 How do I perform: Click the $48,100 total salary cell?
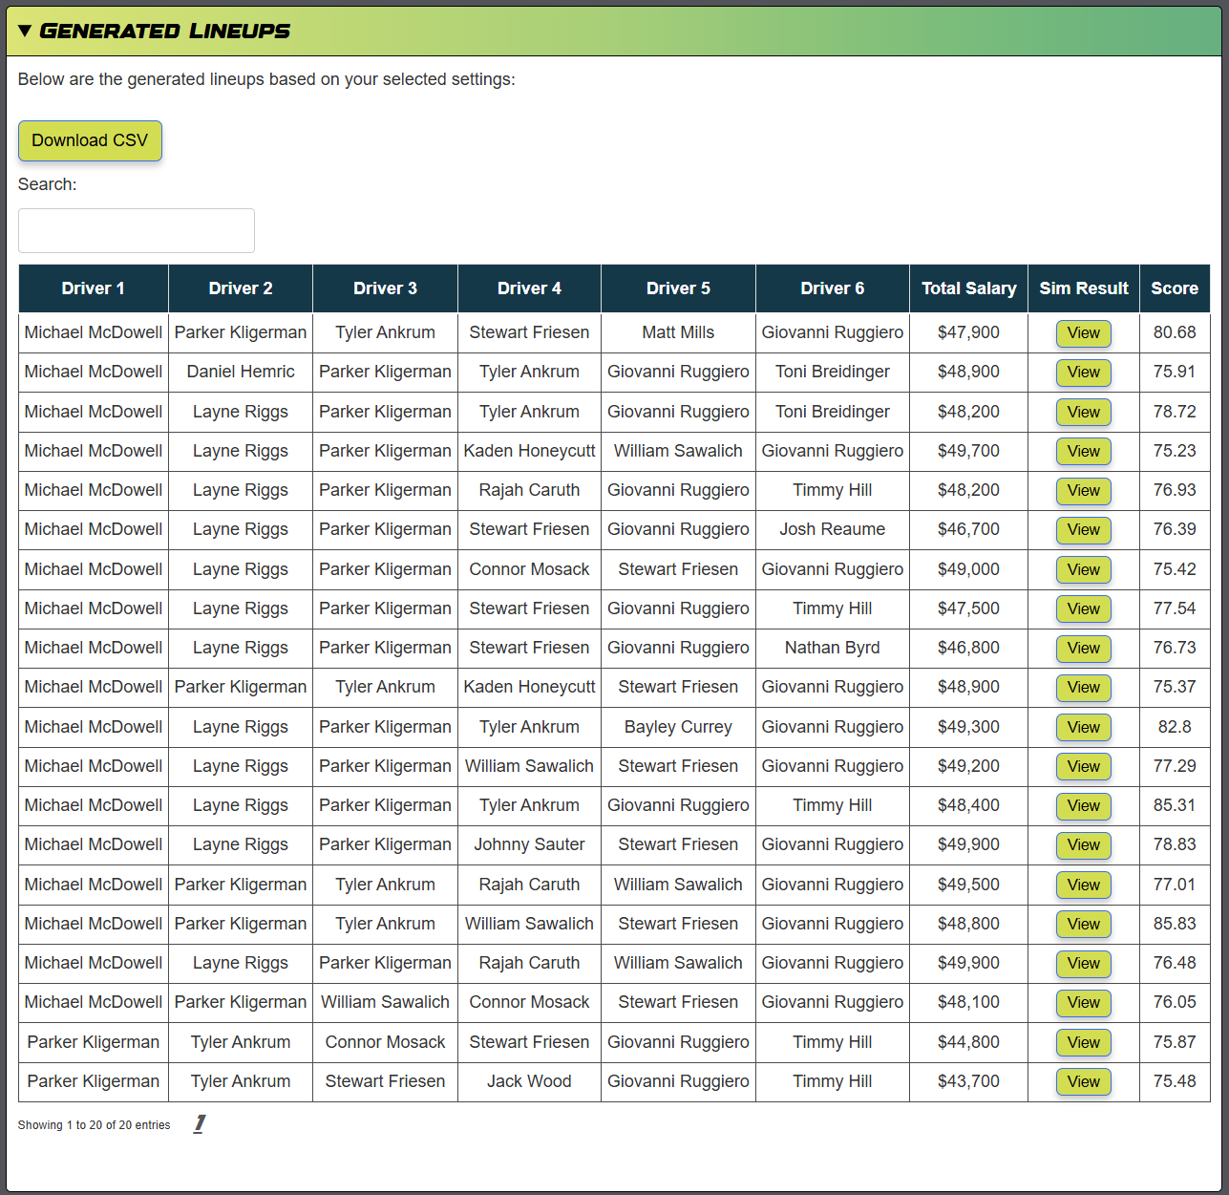(x=968, y=1002)
